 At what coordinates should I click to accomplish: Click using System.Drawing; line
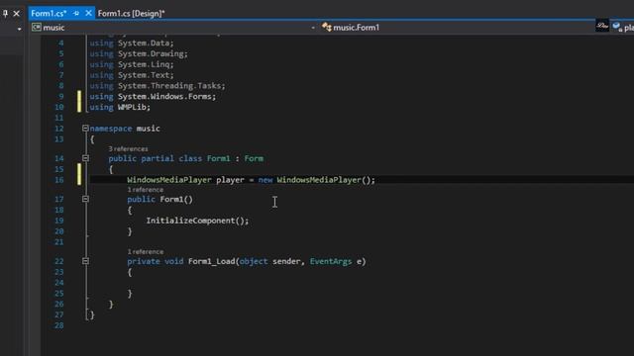pos(139,53)
